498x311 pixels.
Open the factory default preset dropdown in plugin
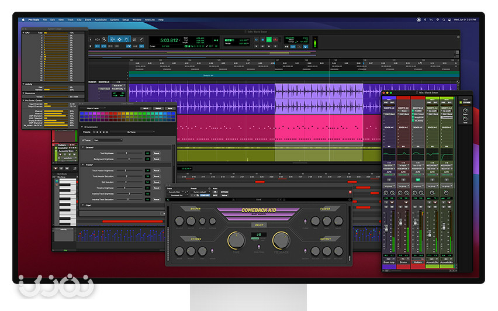tap(200, 192)
